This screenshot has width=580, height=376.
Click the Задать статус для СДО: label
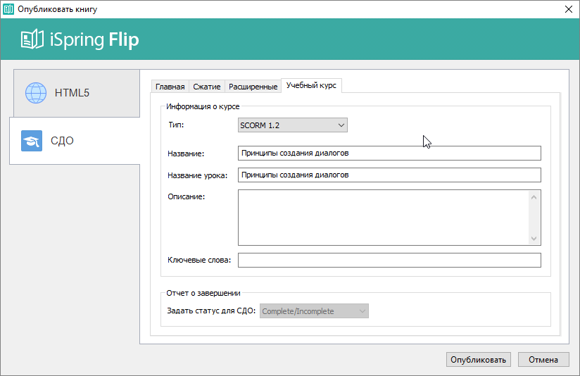211,311
